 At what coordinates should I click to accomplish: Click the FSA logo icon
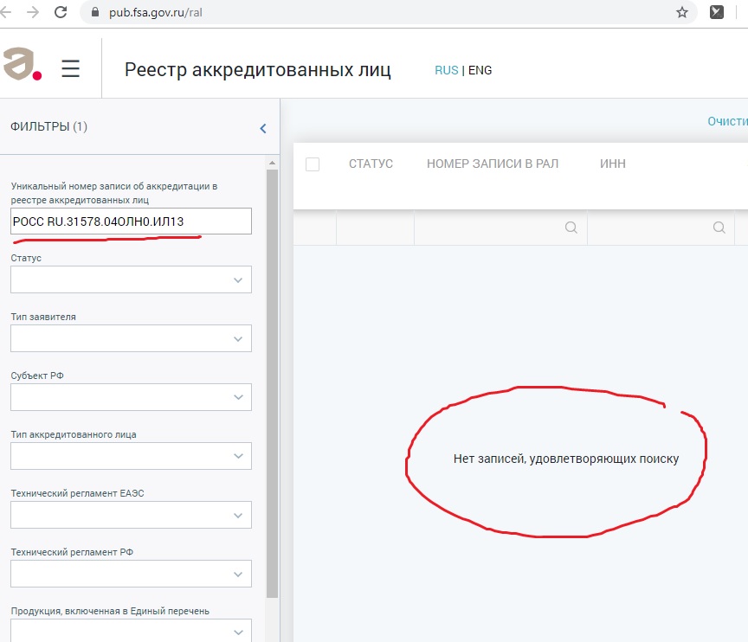[x=22, y=66]
